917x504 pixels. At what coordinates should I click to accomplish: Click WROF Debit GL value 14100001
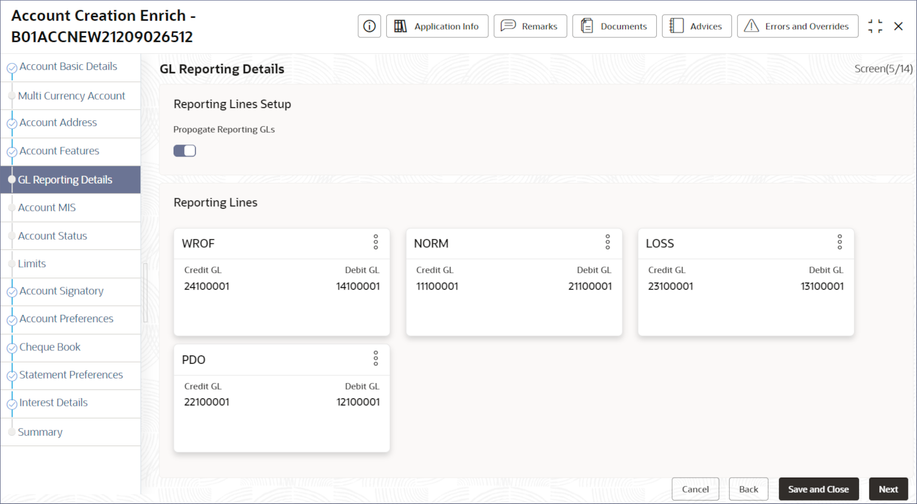click(358, 286)
